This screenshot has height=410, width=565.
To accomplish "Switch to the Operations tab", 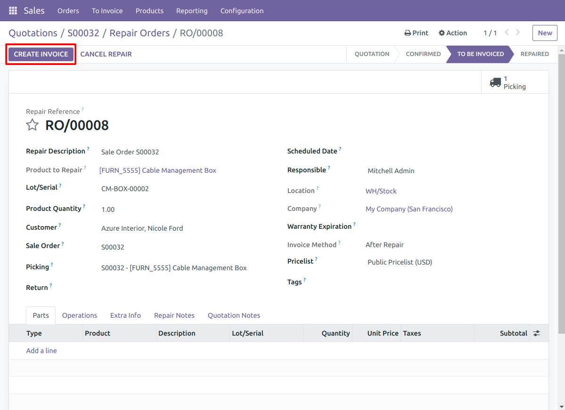I will (80, 315).
